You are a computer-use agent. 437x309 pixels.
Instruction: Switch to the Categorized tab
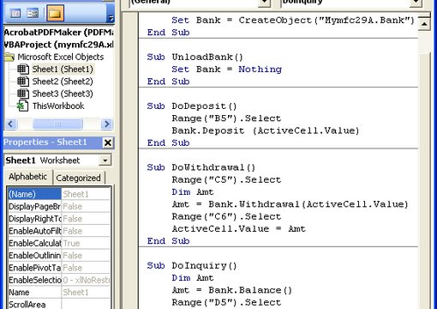[x=78, y=178]
